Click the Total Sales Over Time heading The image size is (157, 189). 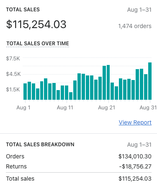[38, 44]
